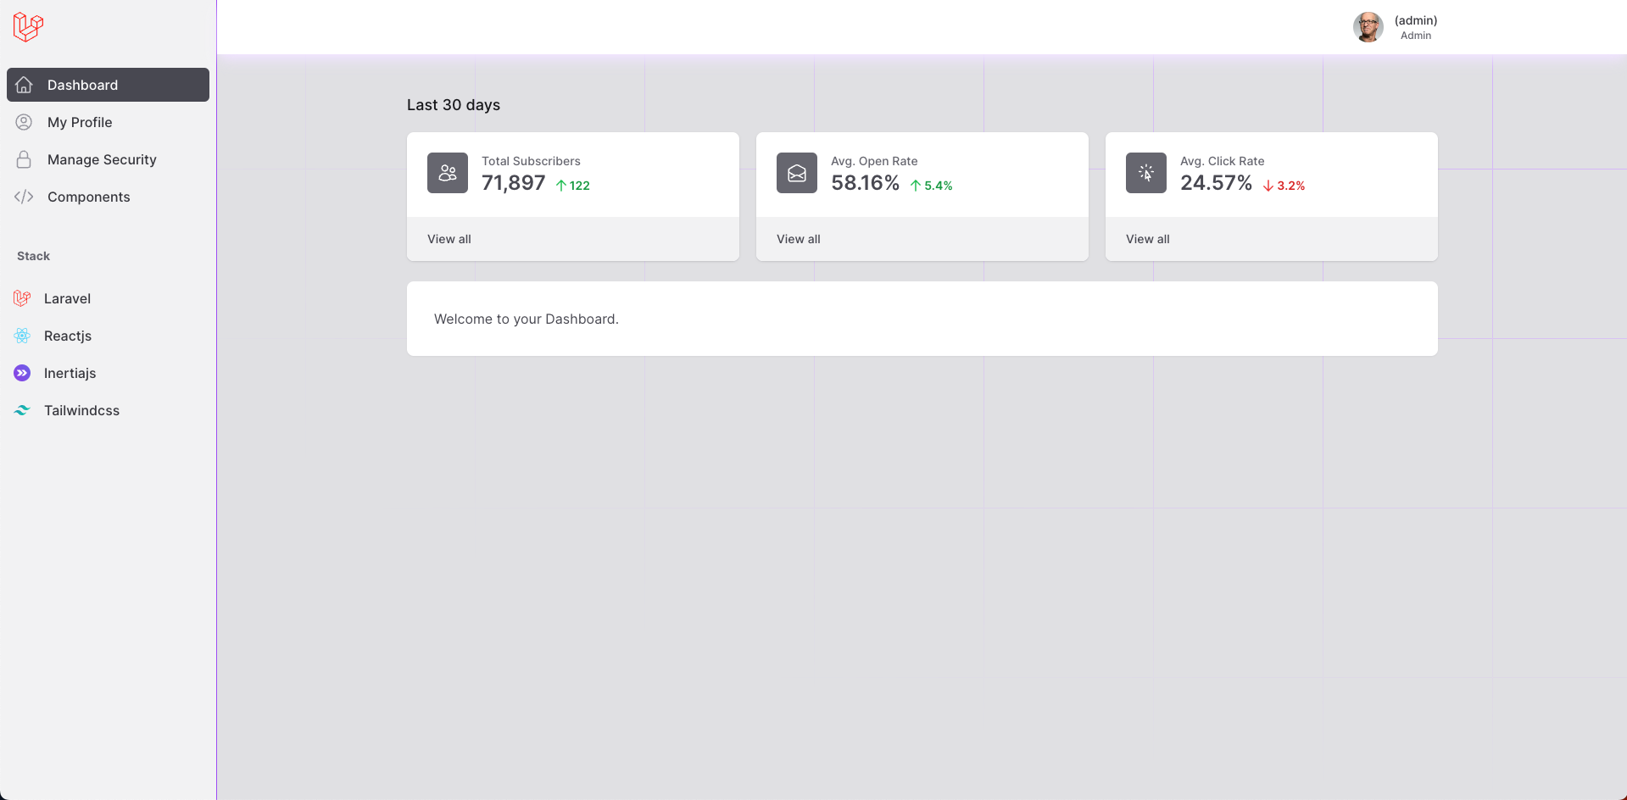
Task: Click the Inertiajs purple arrow icon
Action: (22, 373)
